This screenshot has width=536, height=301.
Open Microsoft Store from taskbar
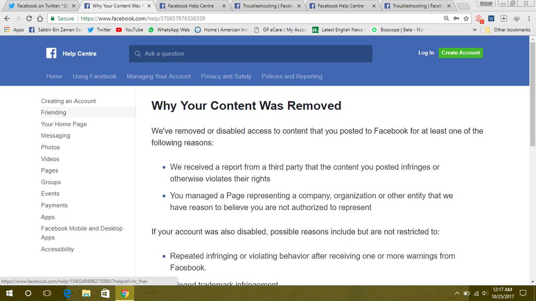coord(106,293)
